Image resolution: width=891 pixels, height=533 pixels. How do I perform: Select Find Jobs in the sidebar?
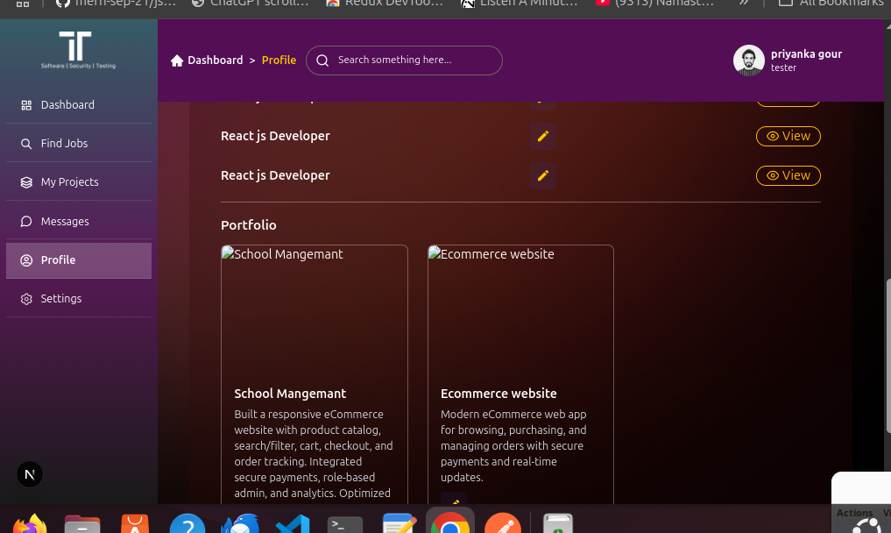(64, 144)
